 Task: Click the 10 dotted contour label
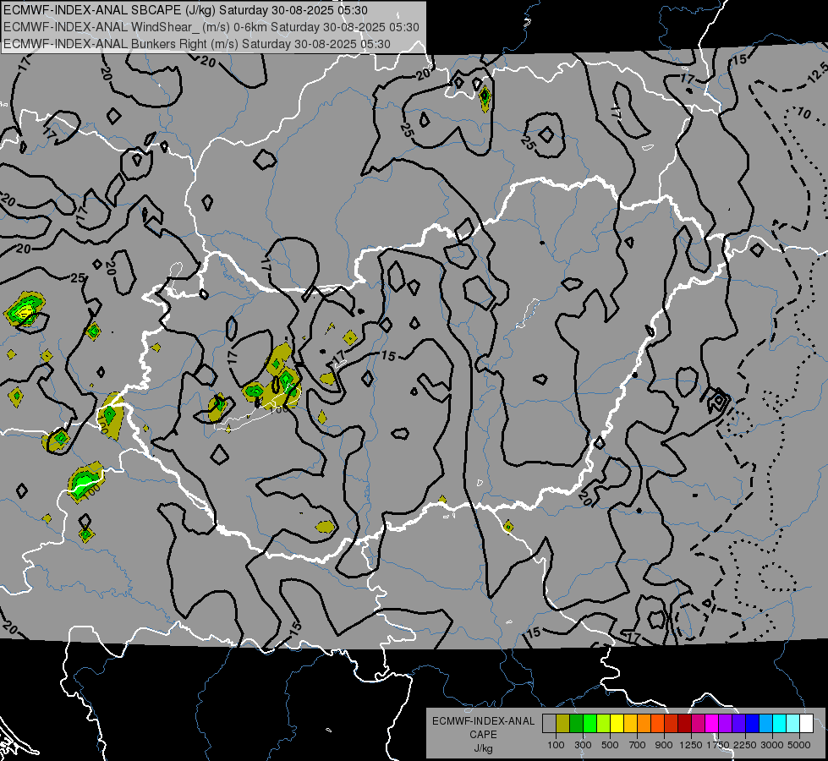pyautogui.click(x=803, y=113)
